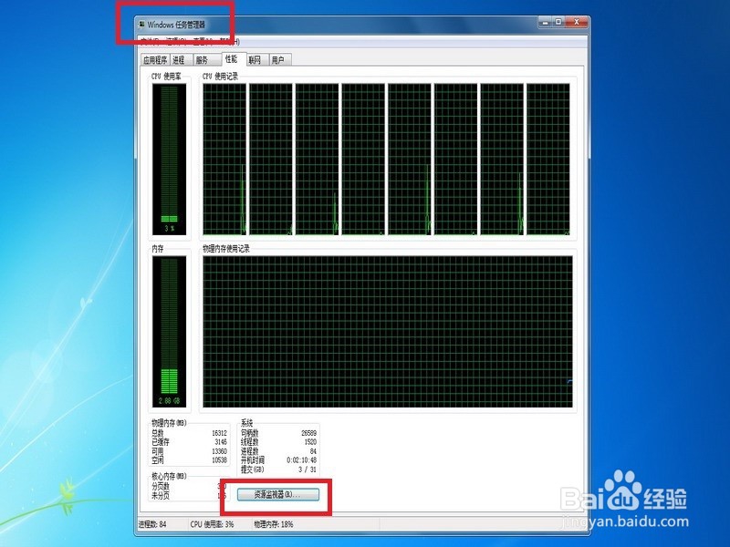Minimize the Task Manager window

pos(545,21)
